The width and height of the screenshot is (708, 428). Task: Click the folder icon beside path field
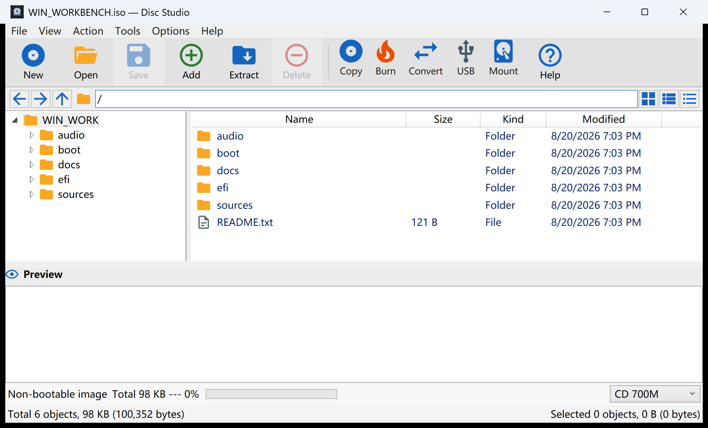(83, 99)
